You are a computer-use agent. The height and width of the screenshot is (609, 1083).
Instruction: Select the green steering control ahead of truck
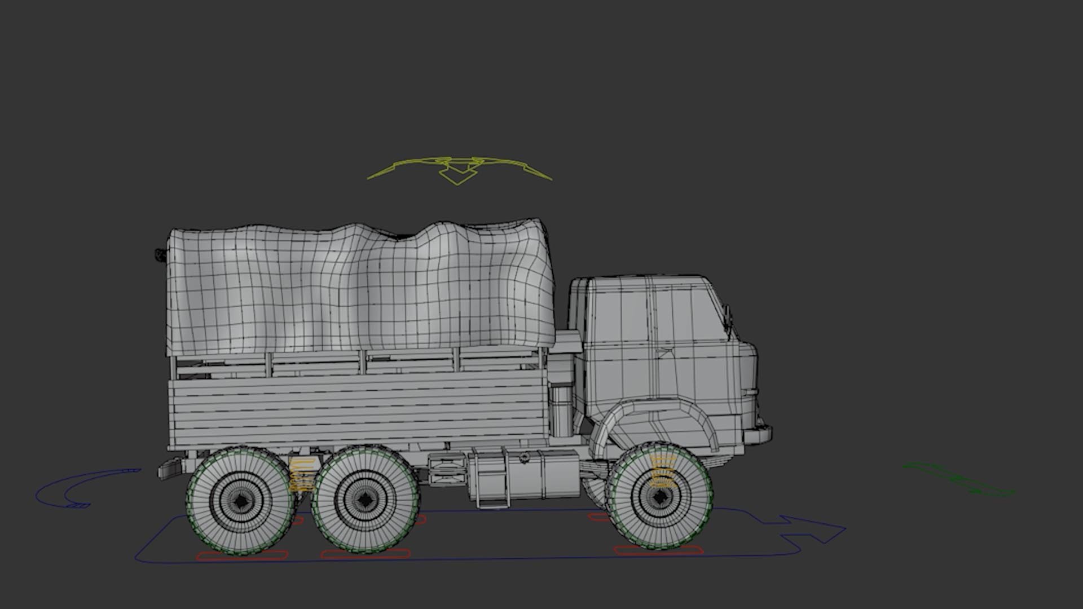click(x=959, y=480)
